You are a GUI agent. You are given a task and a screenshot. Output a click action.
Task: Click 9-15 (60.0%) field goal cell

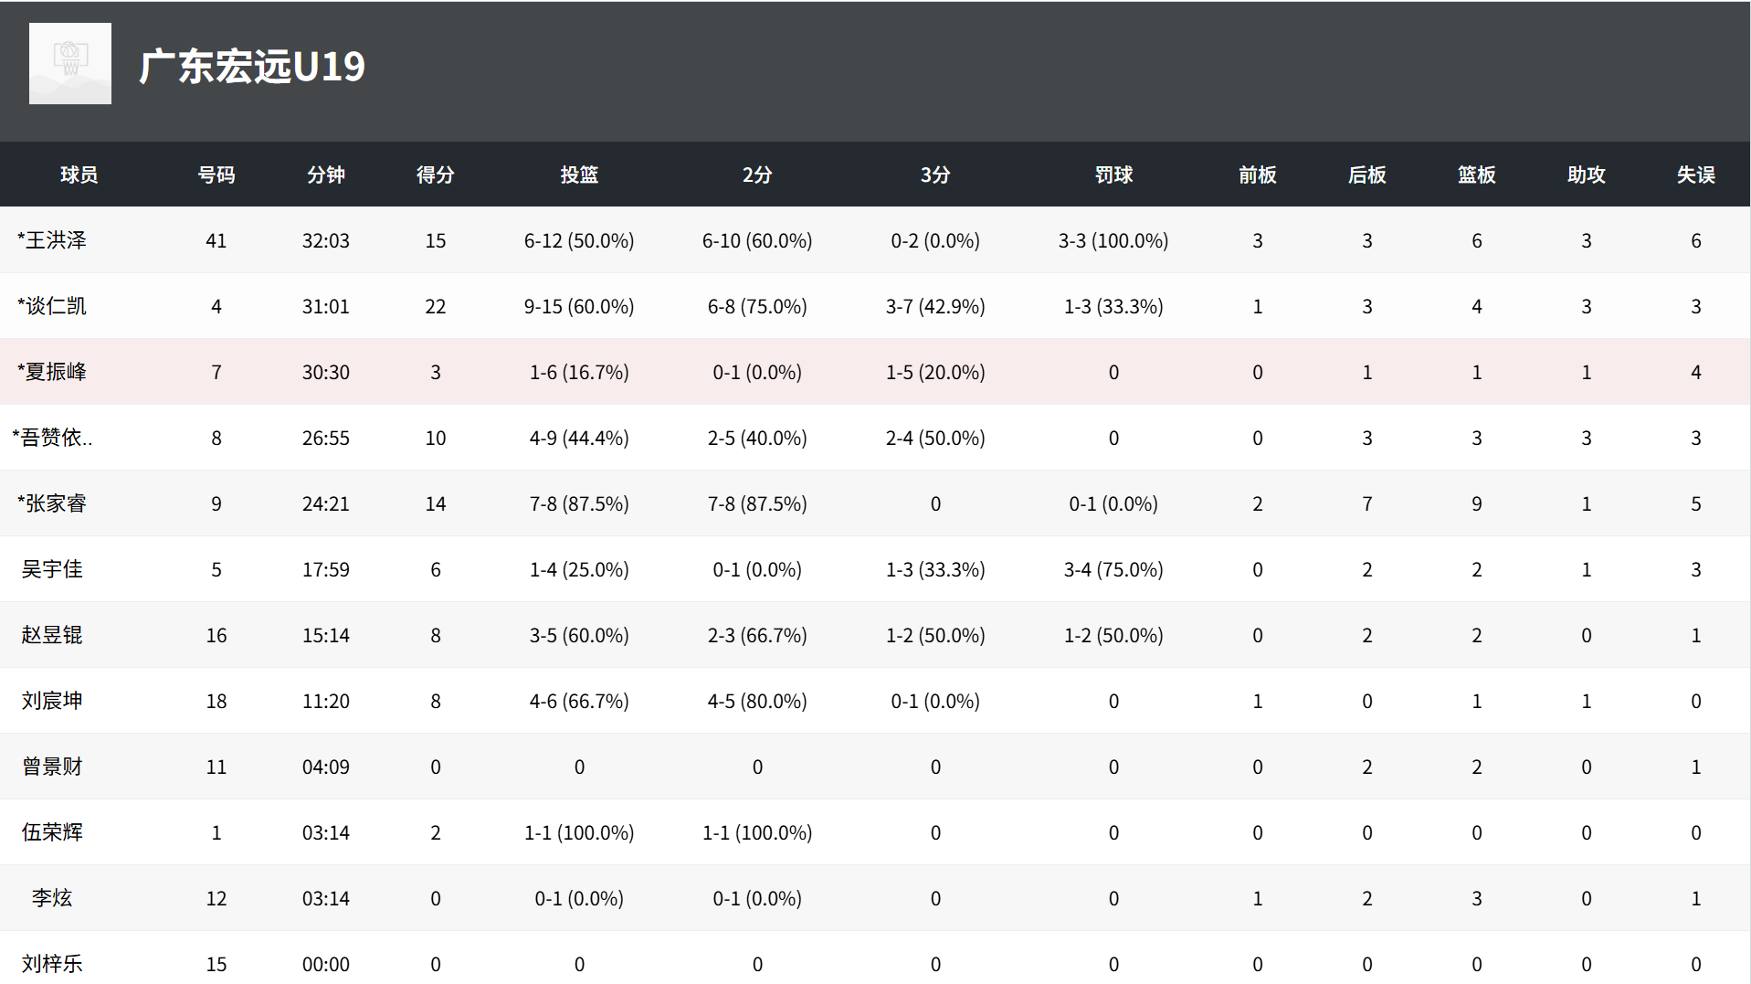pyautogui.click(x=579, y=306)
